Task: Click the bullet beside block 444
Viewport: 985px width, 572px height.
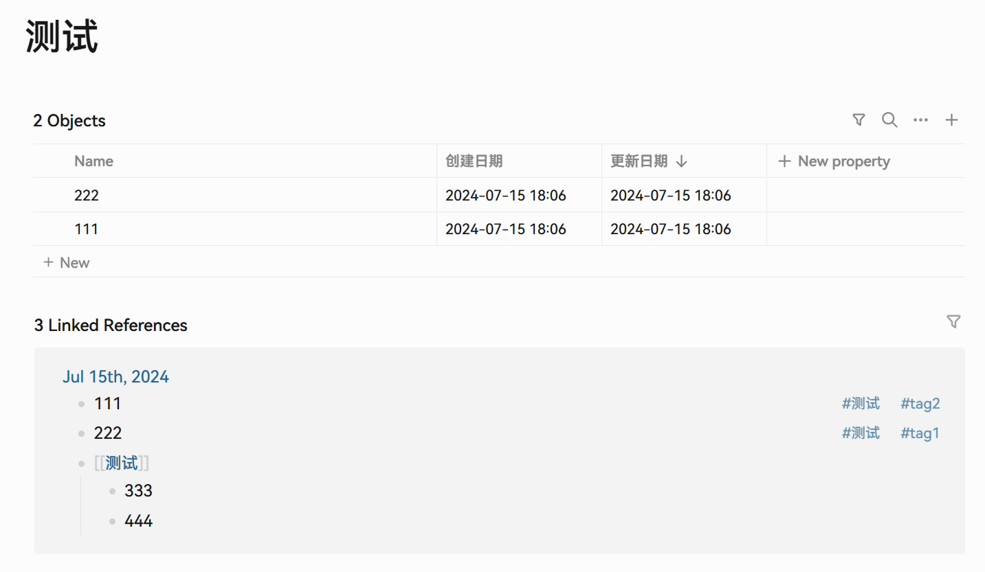Action: (x=112, y=521)
